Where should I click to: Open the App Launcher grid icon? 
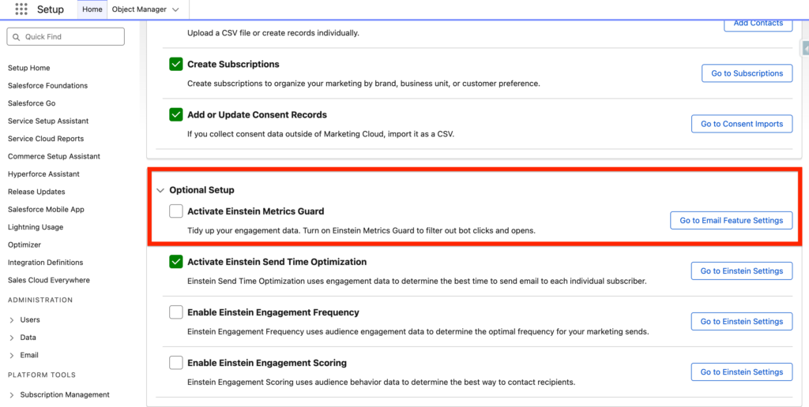tap(21, 9)
